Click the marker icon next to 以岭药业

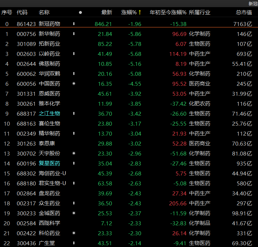[x=74, y=54]
